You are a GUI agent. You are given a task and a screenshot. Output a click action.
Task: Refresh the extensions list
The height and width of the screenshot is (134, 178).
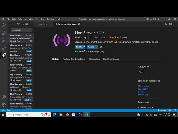23,24
